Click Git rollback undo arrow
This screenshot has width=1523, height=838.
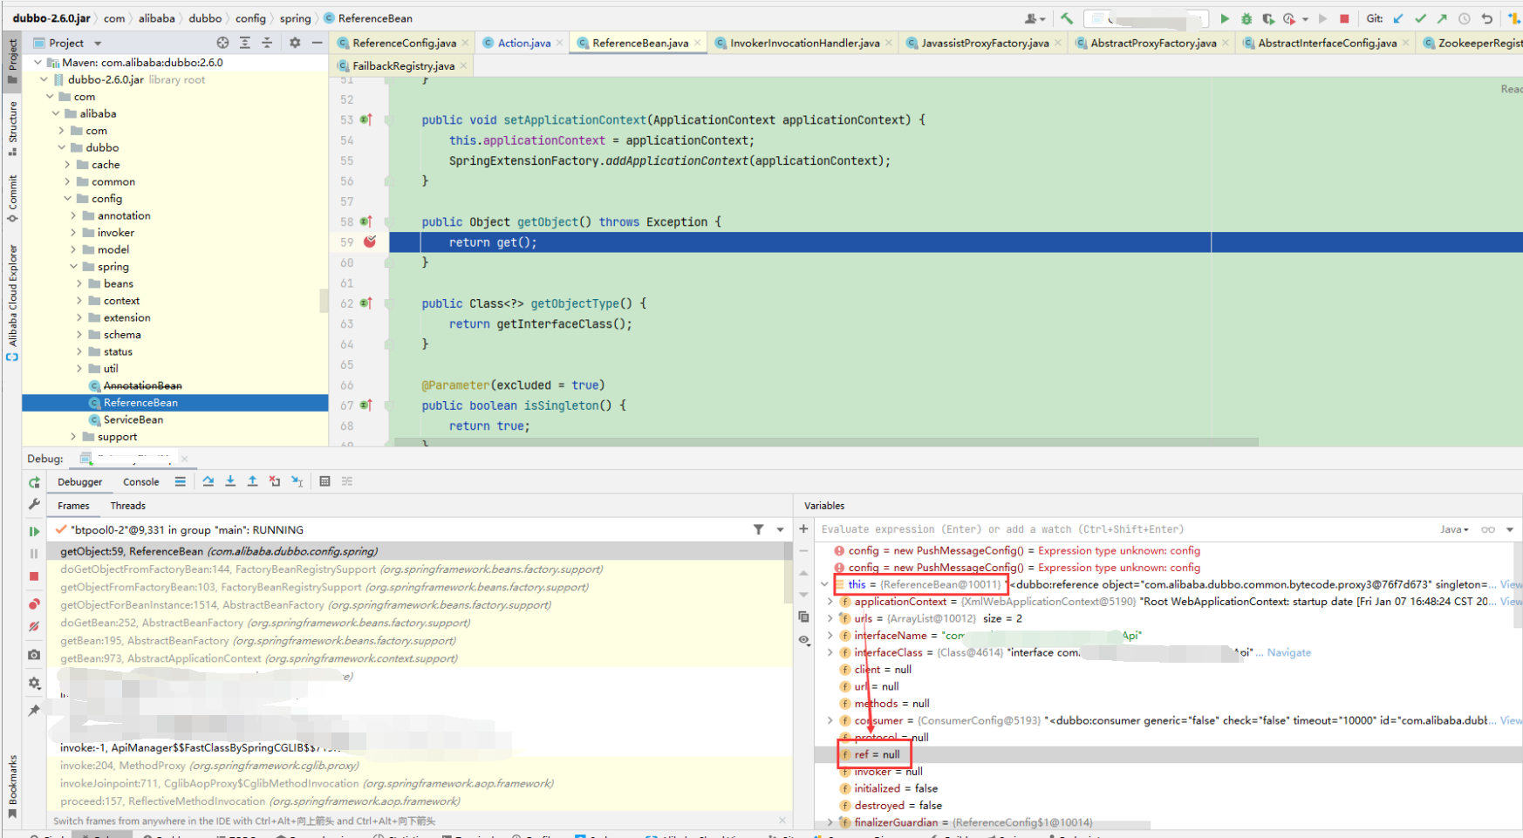pyautogui.click(x=1486, y=18)
